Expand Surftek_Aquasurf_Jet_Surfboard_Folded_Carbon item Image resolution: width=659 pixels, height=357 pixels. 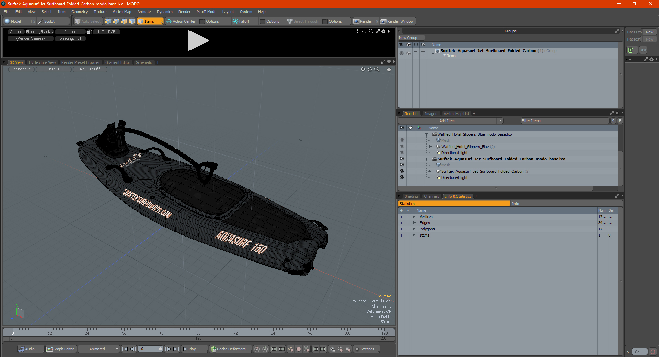tap(431, 171)
